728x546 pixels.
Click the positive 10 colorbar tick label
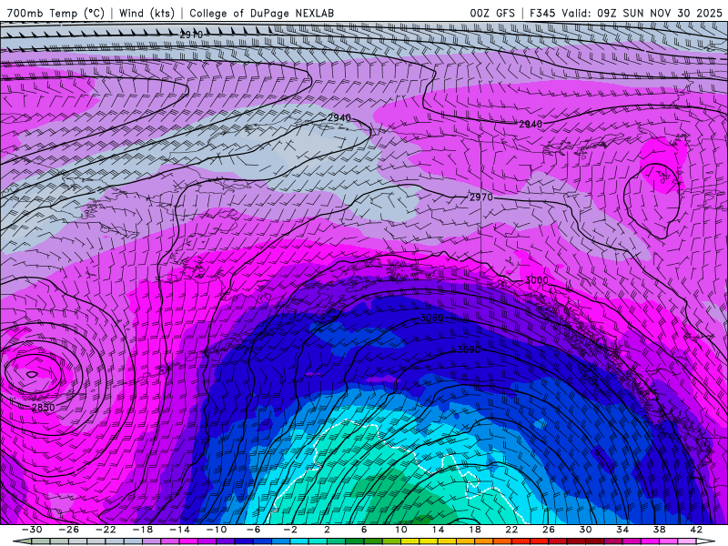(x=401, y=530)
